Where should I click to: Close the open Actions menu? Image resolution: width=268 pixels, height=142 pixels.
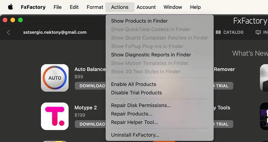coord(120,7)
